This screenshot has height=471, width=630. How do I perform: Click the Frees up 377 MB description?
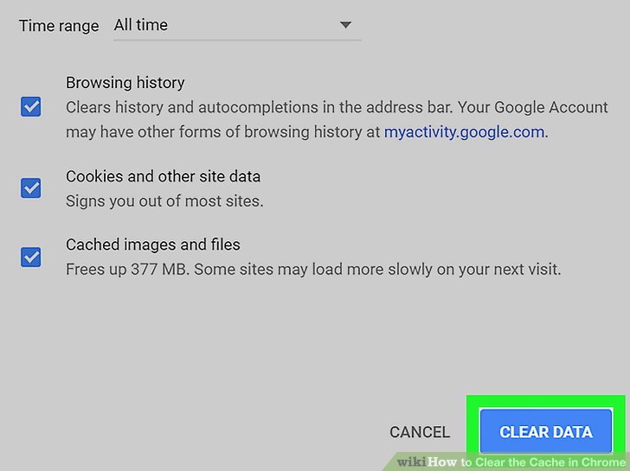coord(313,269)
